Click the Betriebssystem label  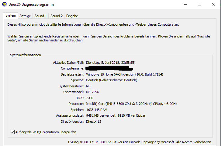coord(72,74)
